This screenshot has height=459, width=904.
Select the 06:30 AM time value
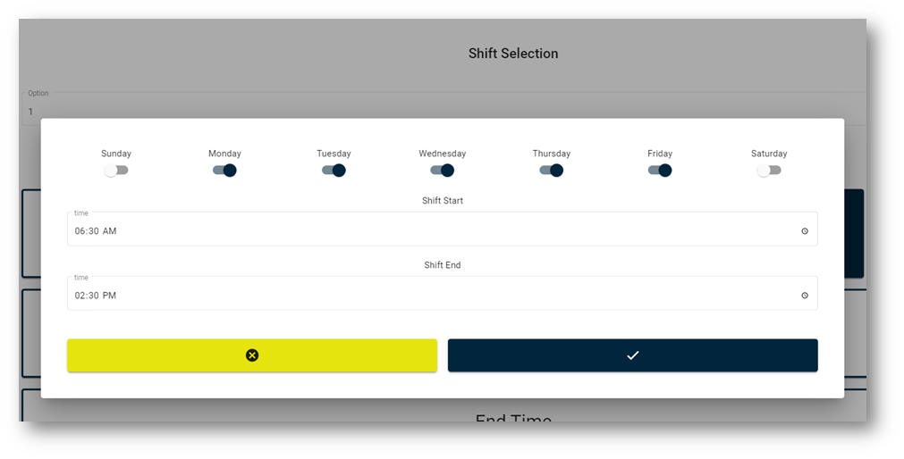click(x=96, y=231)
